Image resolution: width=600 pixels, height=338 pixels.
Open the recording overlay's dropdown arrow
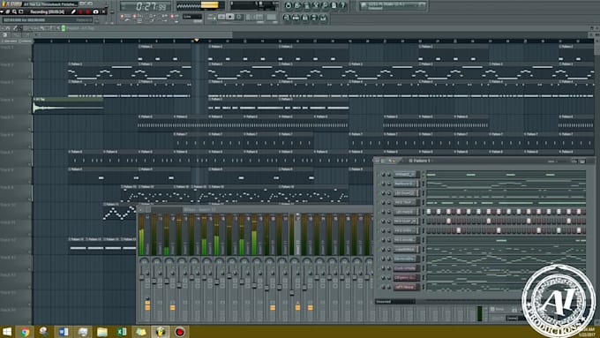pos(3,11)
